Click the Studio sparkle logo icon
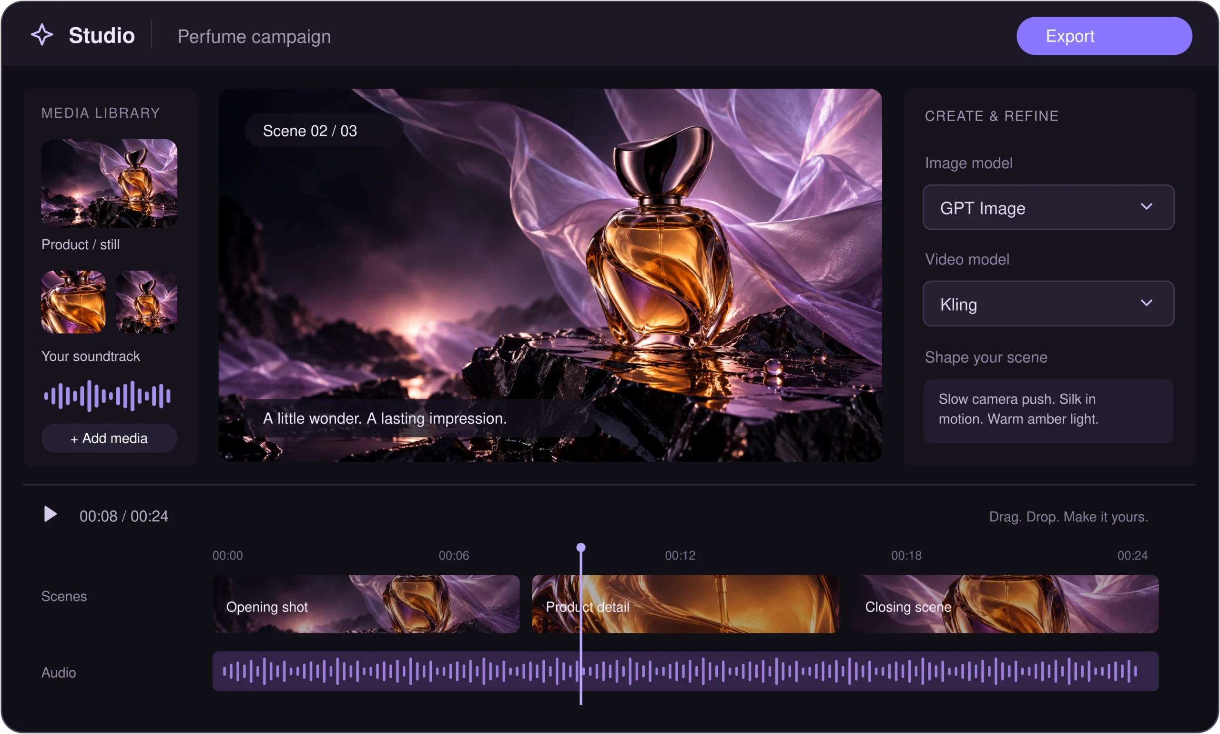The width and height of the screenshot is (1220, 734). (42, 35)
